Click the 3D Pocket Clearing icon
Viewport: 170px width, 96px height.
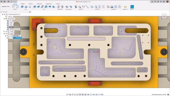coord(38,7)
